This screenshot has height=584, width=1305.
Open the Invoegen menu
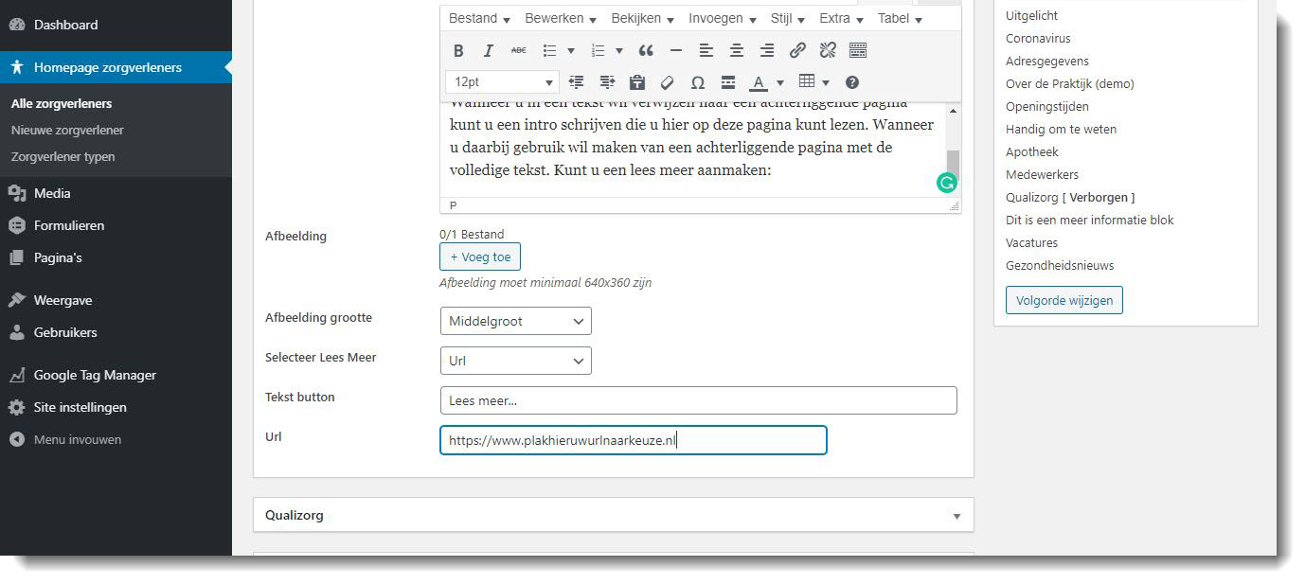[722, 19]
